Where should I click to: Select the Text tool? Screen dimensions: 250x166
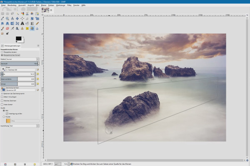coord(22,24)
